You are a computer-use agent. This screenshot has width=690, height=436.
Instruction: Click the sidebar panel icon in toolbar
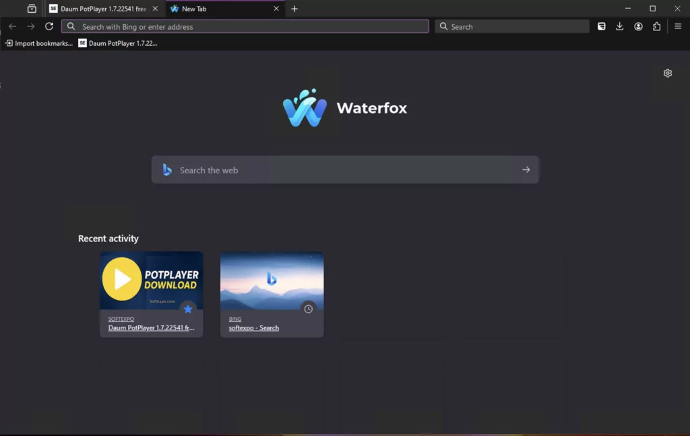[x=601, y=26]
